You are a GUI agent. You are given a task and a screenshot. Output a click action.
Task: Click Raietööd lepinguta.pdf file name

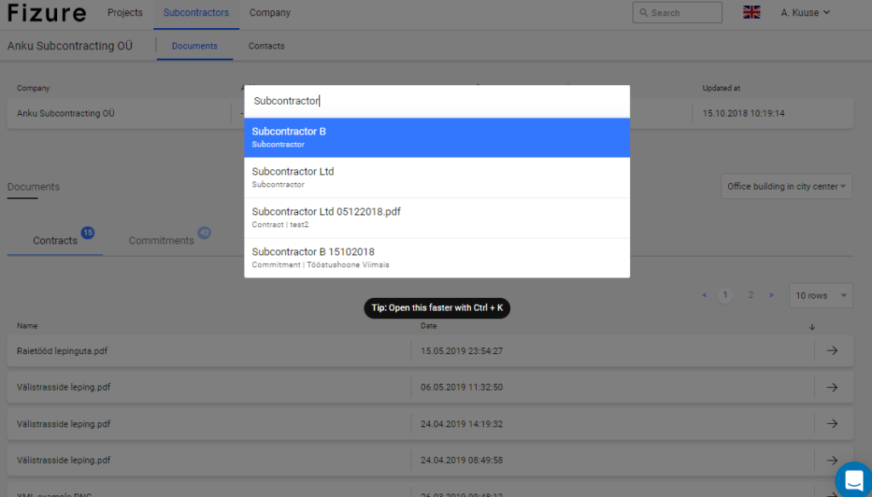pyautogui.click(x=62, y=351)
